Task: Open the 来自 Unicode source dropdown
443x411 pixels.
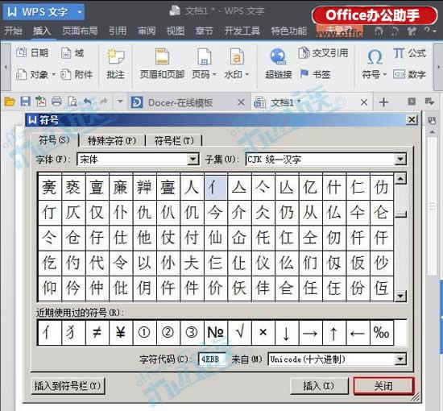Action: (x=400, y=359)
